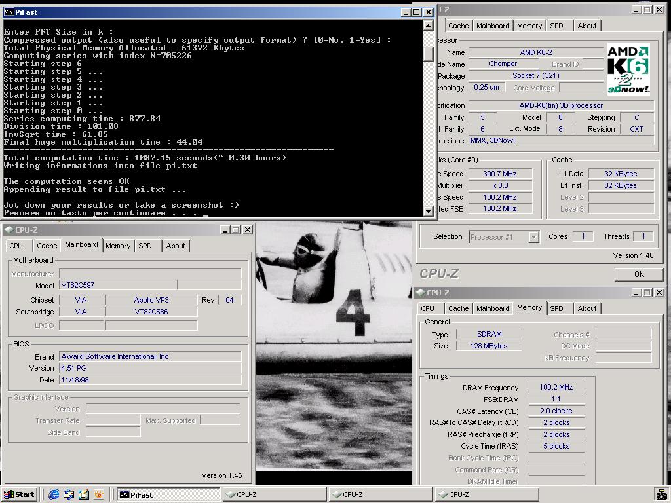
Task: Click the PiFast scrollbar thumb
Action: point(429,54)
